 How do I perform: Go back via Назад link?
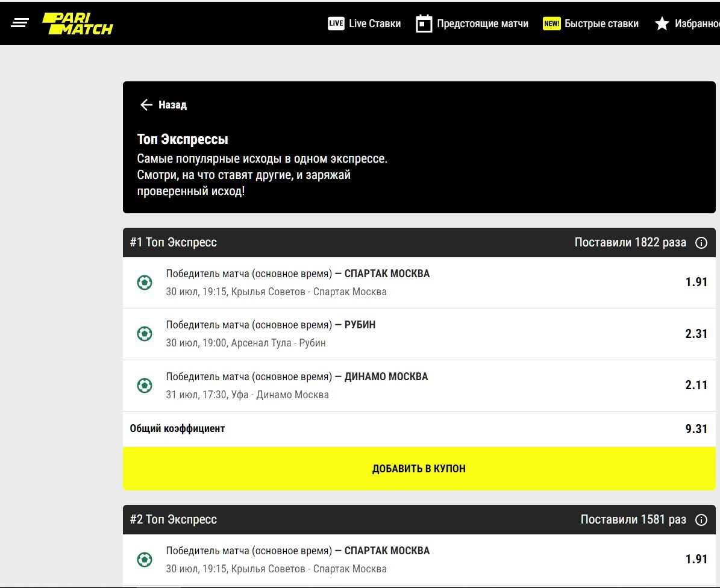click(x=173, y=105)
